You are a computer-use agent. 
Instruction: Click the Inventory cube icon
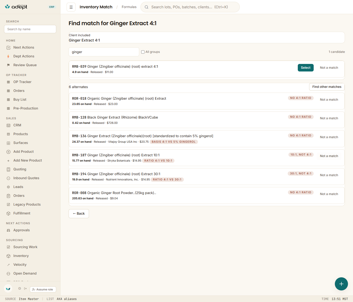click(8, 256)
